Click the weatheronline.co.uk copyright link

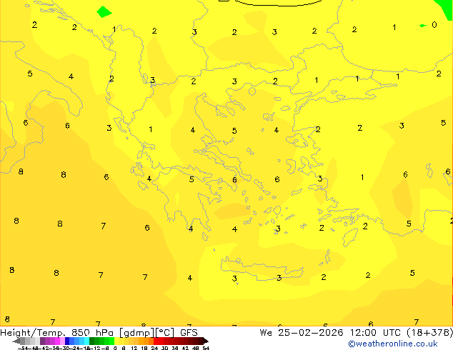click(393, 344)
